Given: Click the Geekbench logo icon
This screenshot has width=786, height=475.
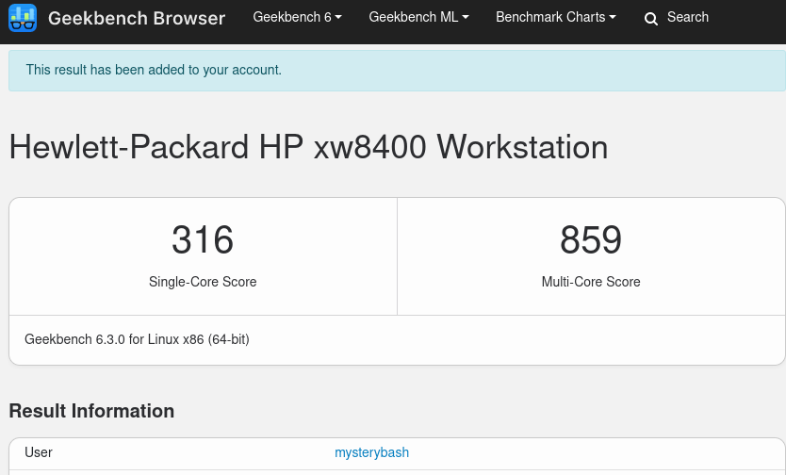Looking at the screenshot, I should tap(23, 18).
